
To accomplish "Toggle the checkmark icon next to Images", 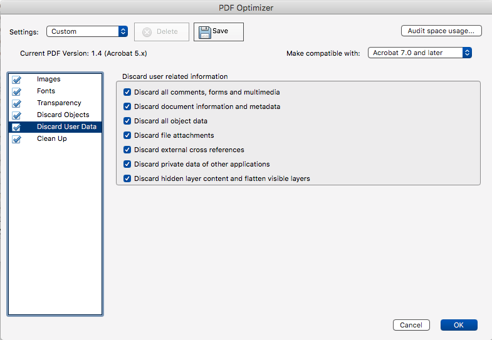I will [x=17, y=80].
